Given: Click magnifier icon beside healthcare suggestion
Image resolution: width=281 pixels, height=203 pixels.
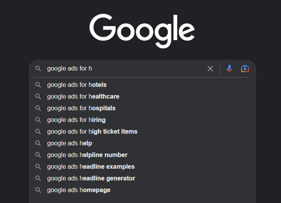Looking at the screenshot, I should coord(38,97).
